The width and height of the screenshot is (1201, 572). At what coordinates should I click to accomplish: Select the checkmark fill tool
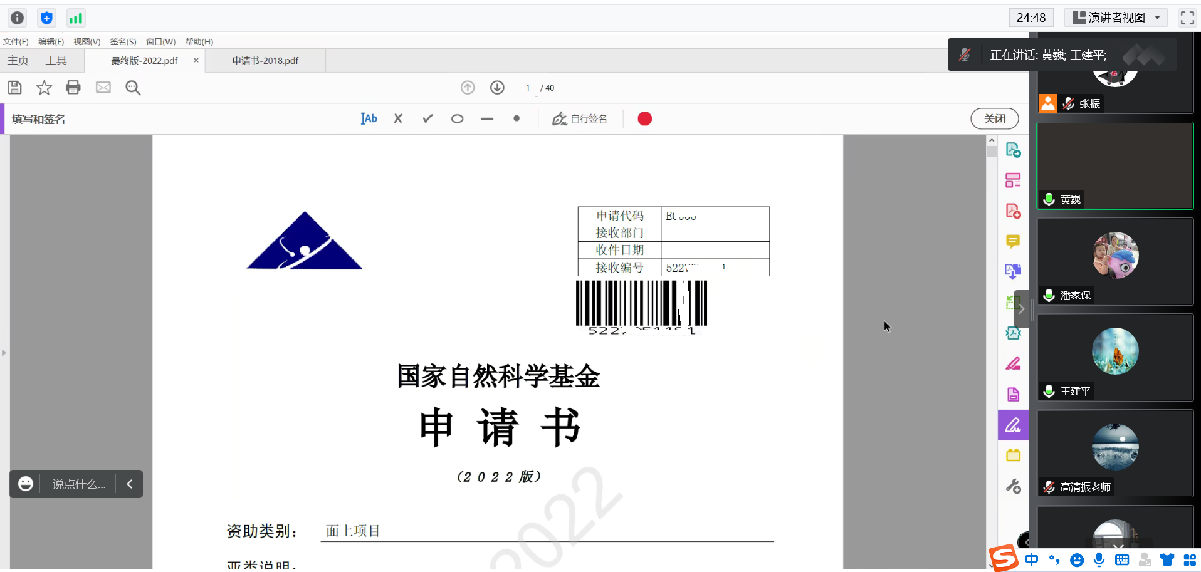[427, 118]
